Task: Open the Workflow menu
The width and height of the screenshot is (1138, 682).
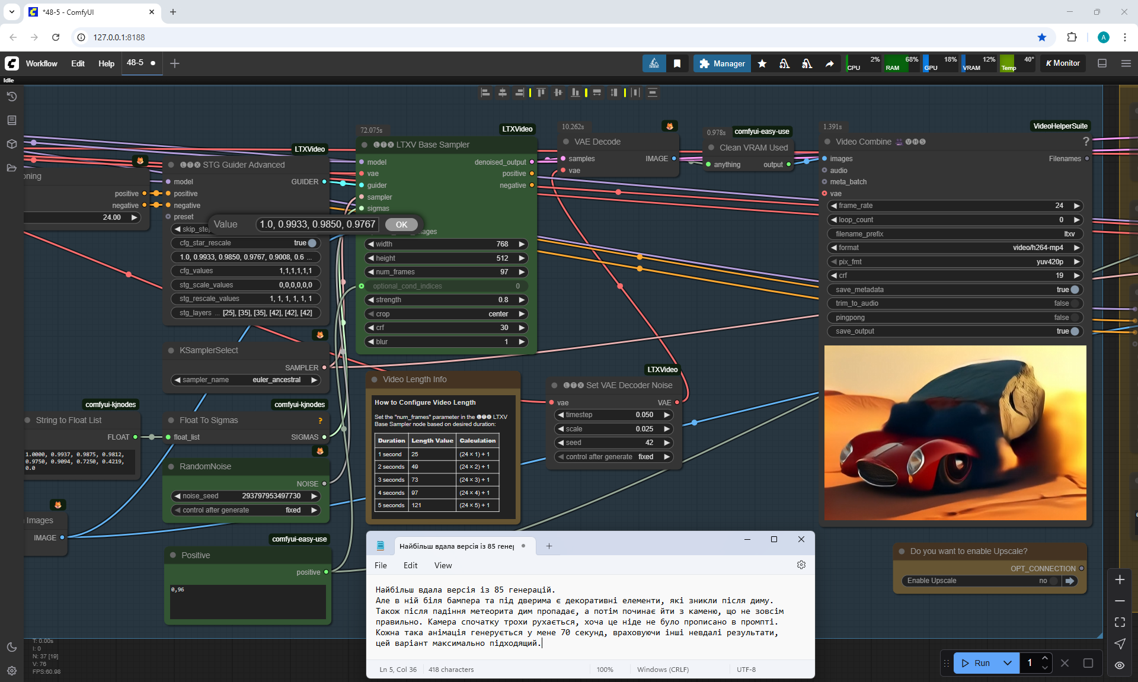Action: coord(41,63)
